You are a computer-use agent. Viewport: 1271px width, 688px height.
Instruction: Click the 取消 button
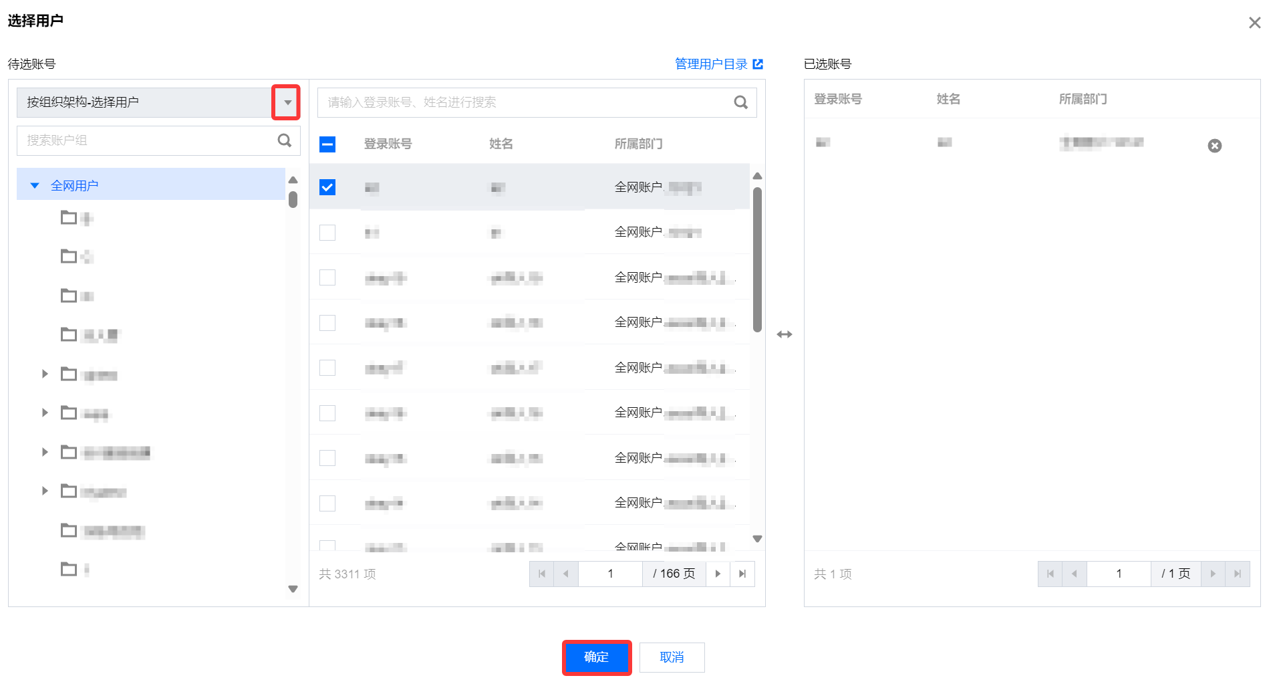[672, 657]
